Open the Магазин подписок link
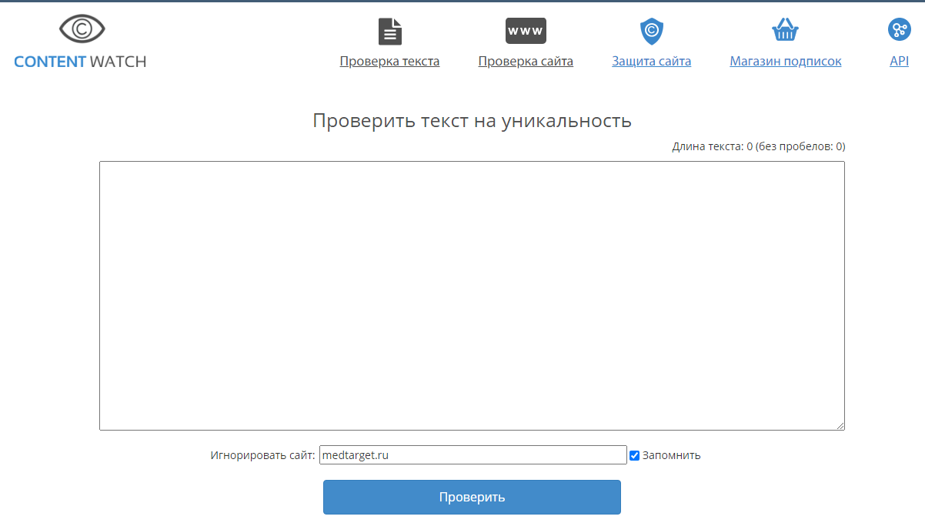 (785, 61)
